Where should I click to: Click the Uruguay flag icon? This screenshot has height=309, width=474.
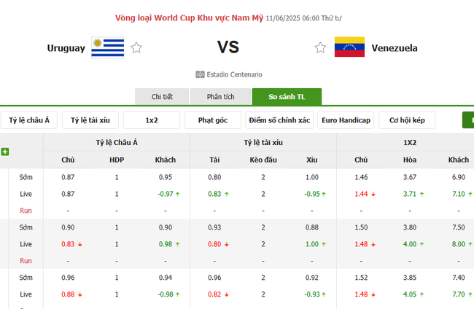(x=102, y=48)
